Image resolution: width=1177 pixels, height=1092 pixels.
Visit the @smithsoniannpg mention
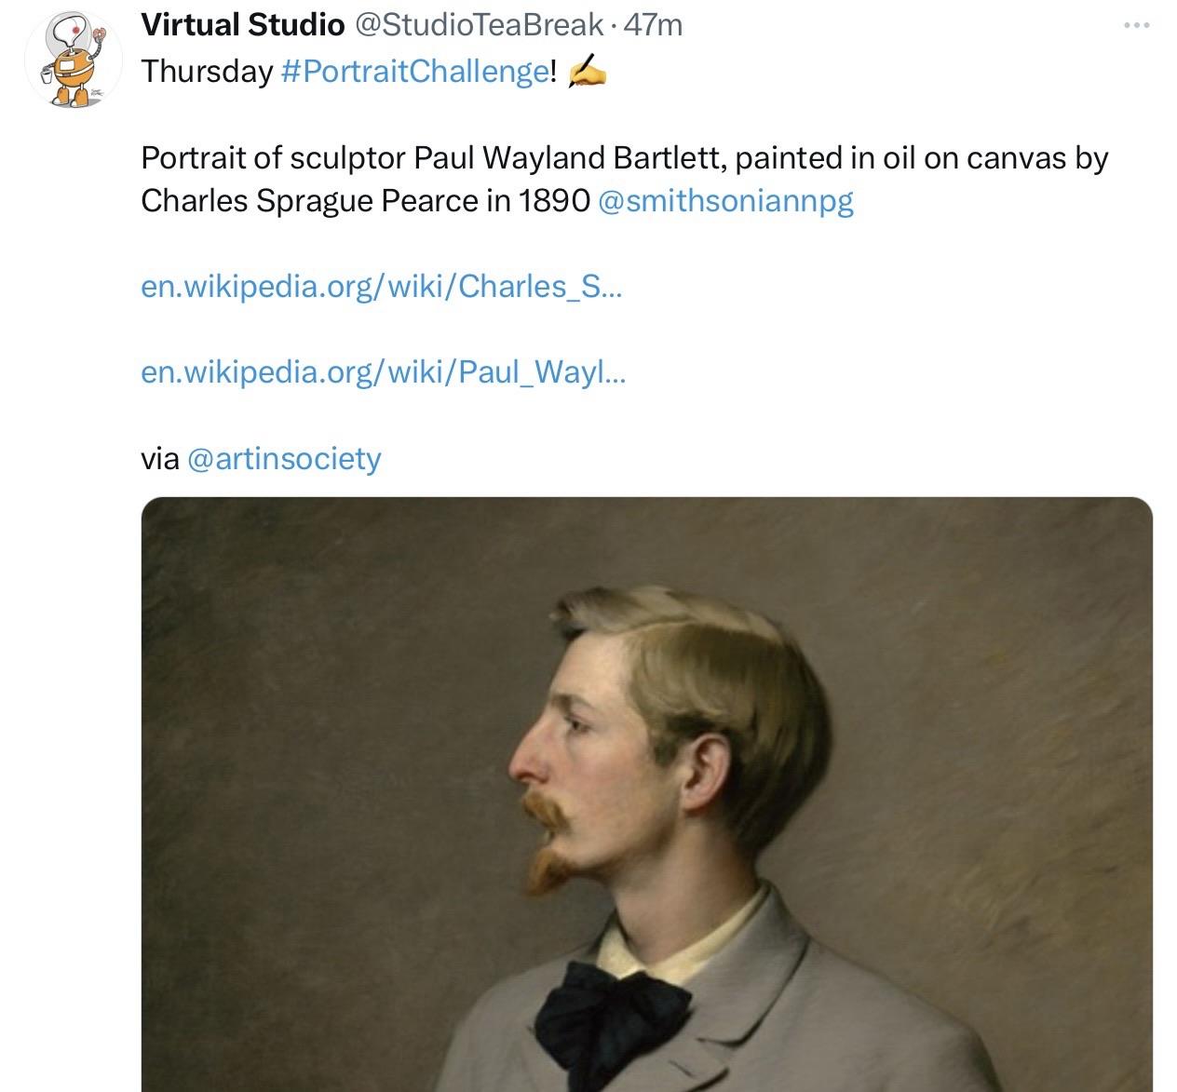click(x=725, y=200)
